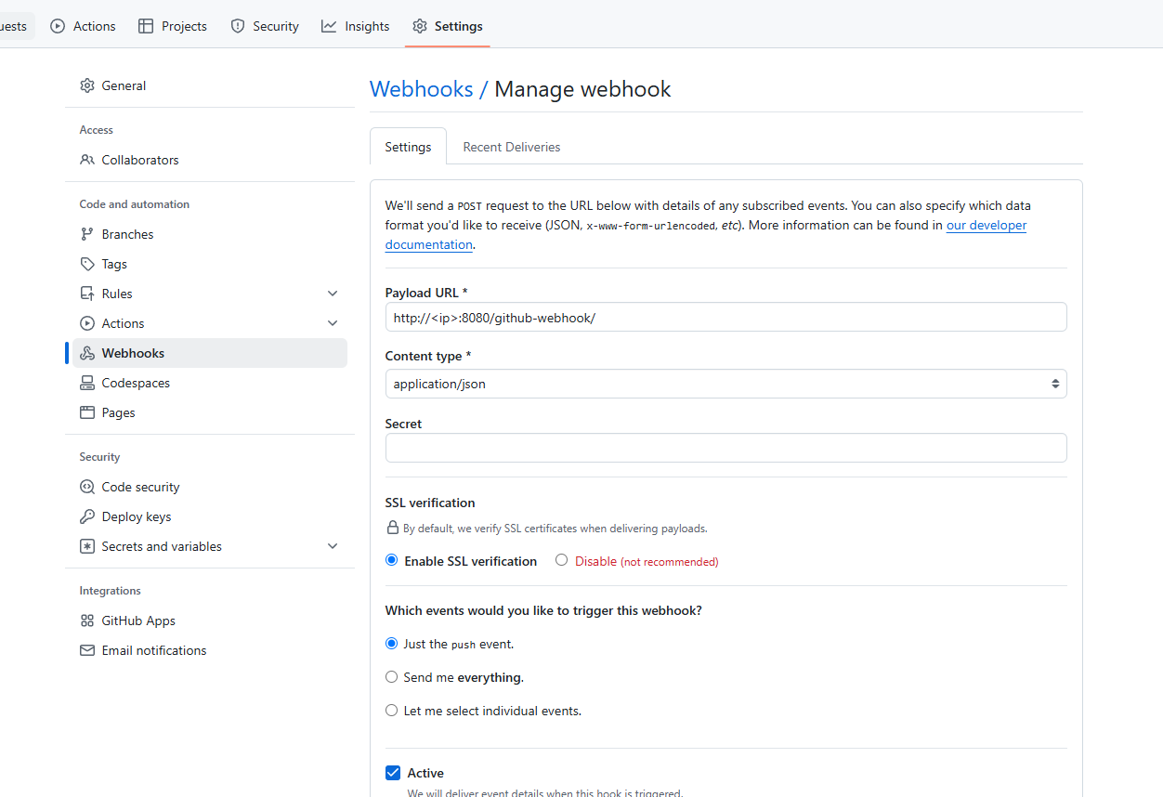Click the Codespaces icon
The height and width of the screenshot is (797, 1163).
click(87, 383)
